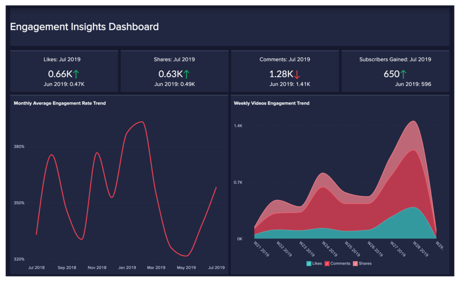The height and width of the screenshot is (282, 460).
Task: Click the green up arrow beside Shares 0.63K
Action: click(186, 74)
